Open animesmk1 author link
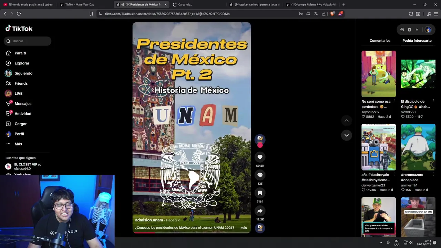This screenshot has width=441, height=248. 410,185
